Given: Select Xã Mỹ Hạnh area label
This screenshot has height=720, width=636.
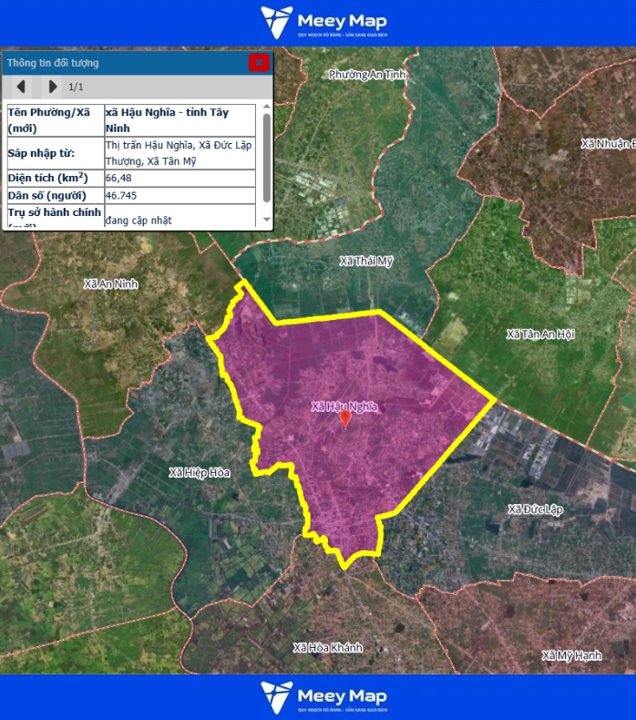Looking at the screenshot, I should pos(571,655).
